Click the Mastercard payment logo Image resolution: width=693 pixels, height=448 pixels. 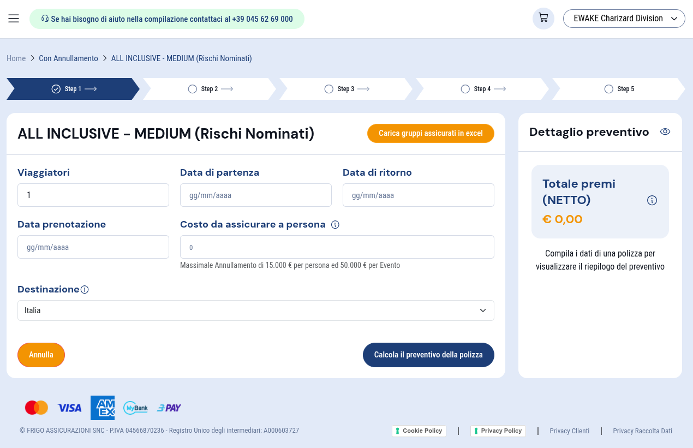(x=37, y=408)
